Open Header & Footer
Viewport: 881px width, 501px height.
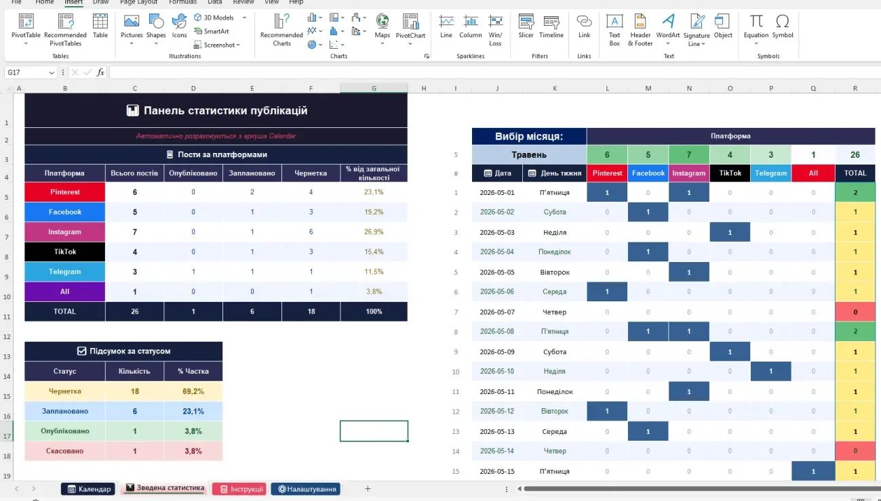[640, 29]
